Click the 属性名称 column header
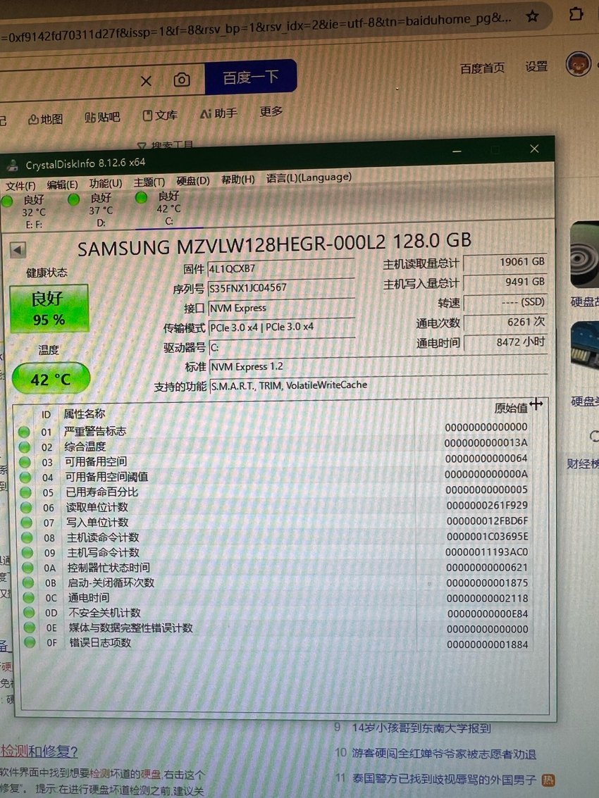 (85, 413)
